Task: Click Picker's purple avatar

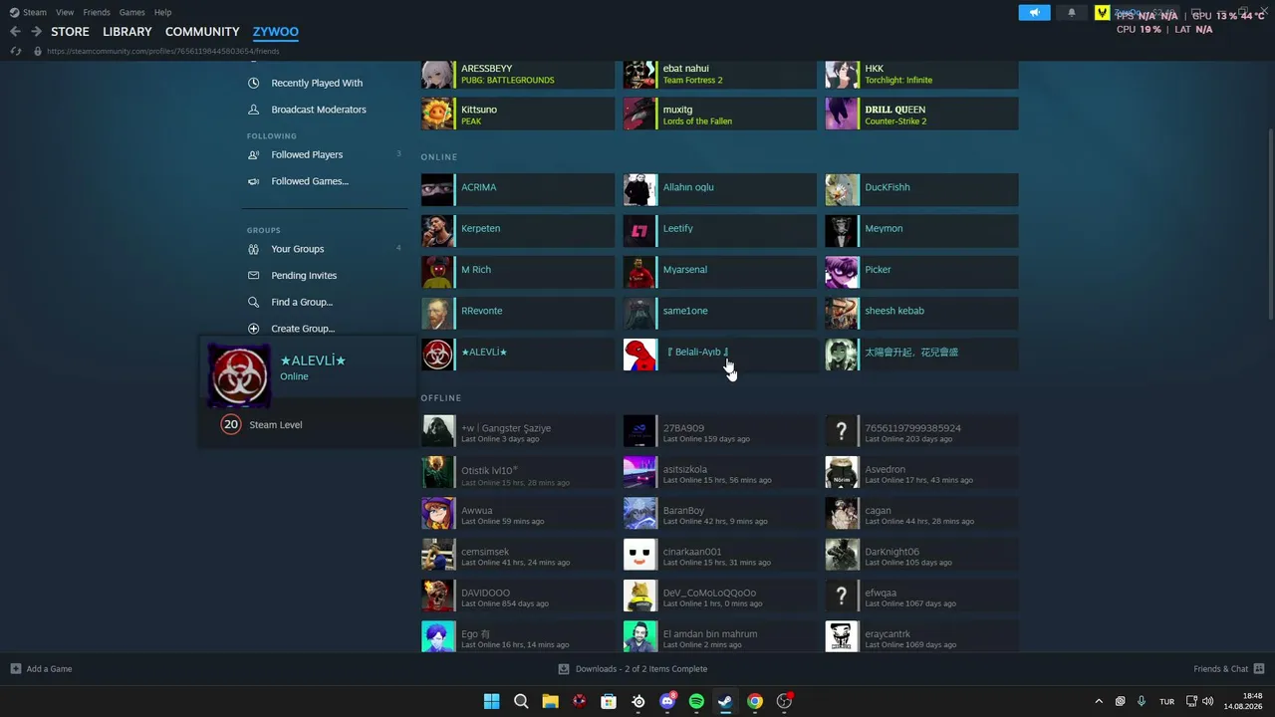Action: [x=842, y=272]
